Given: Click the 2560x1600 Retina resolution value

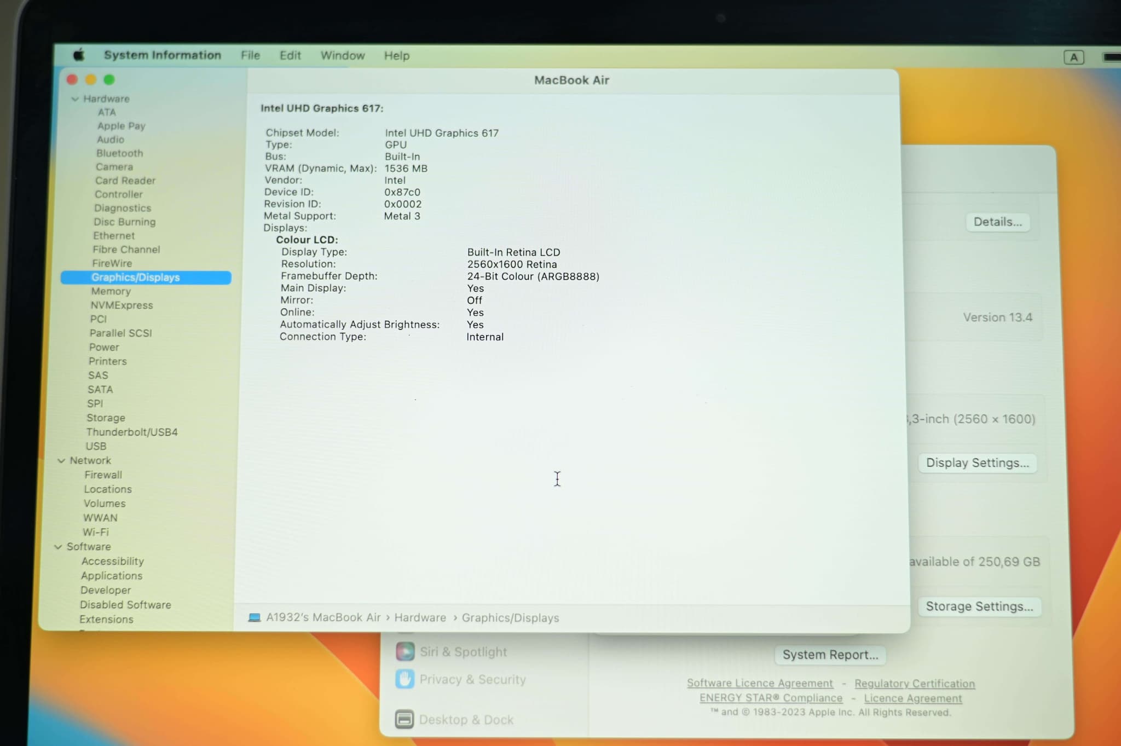Looking at the screenshot, I should click(x=512, y=264).
